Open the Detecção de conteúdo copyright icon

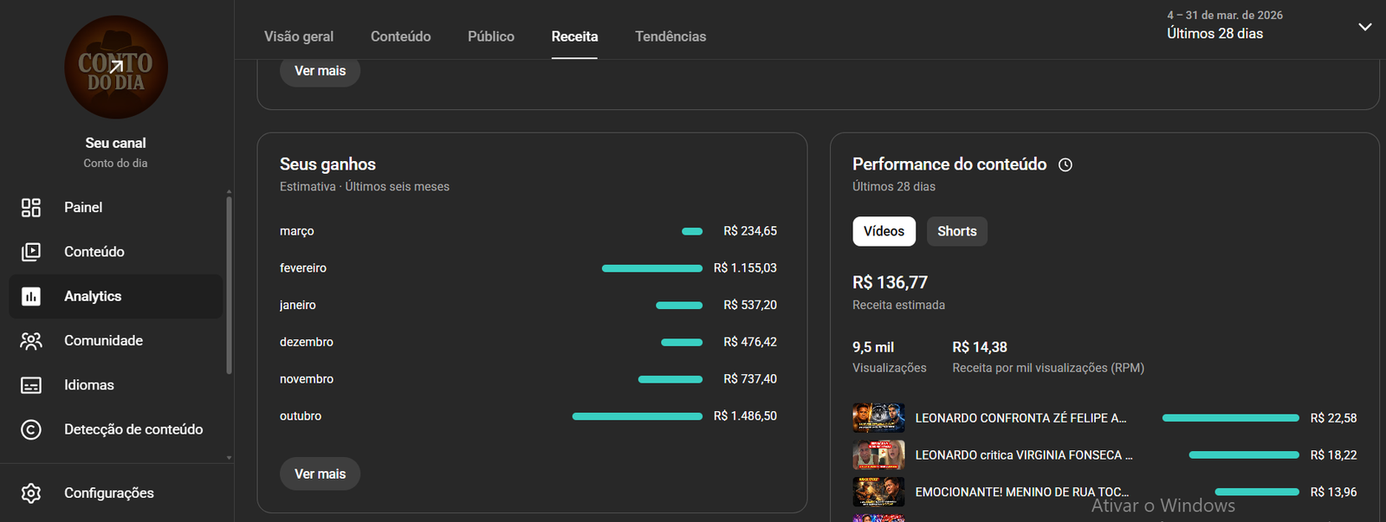(x=31, y=429)
